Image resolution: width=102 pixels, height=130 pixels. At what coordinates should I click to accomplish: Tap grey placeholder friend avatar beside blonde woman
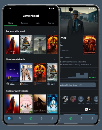tap(81, 99)
